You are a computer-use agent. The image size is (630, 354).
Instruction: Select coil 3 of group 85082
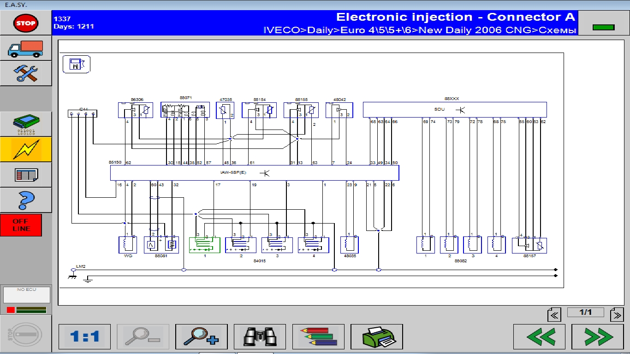click(x=472, y=245)
